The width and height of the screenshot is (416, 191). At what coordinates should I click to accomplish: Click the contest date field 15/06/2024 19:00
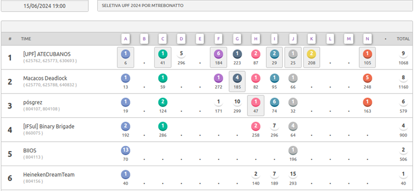coord(45,6)
